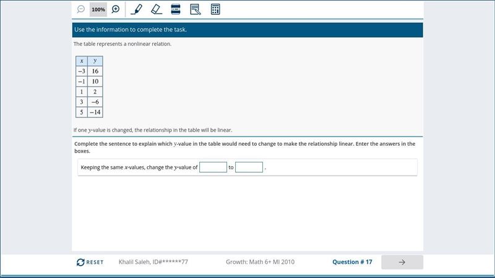Click the second answer box after 'to'
Viewport: 495px width, 278px height.
[x=249, y=167]
